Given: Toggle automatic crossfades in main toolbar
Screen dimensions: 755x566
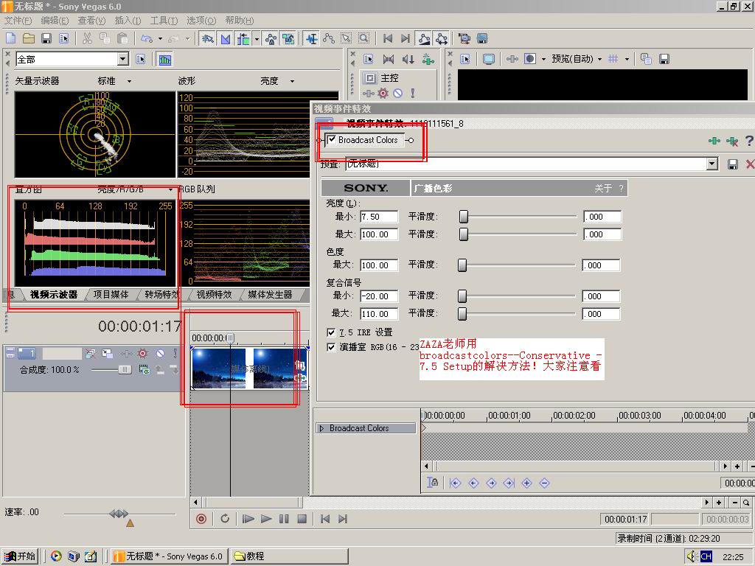Looking at the screenshot, I should pyautogui.click(x=226, y=38).
